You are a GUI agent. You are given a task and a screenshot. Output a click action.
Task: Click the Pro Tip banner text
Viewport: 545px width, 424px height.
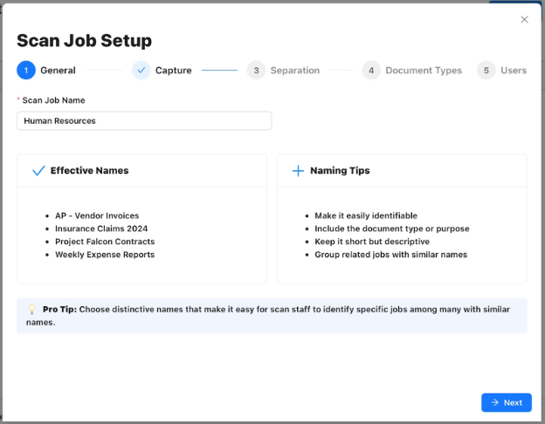279,316
